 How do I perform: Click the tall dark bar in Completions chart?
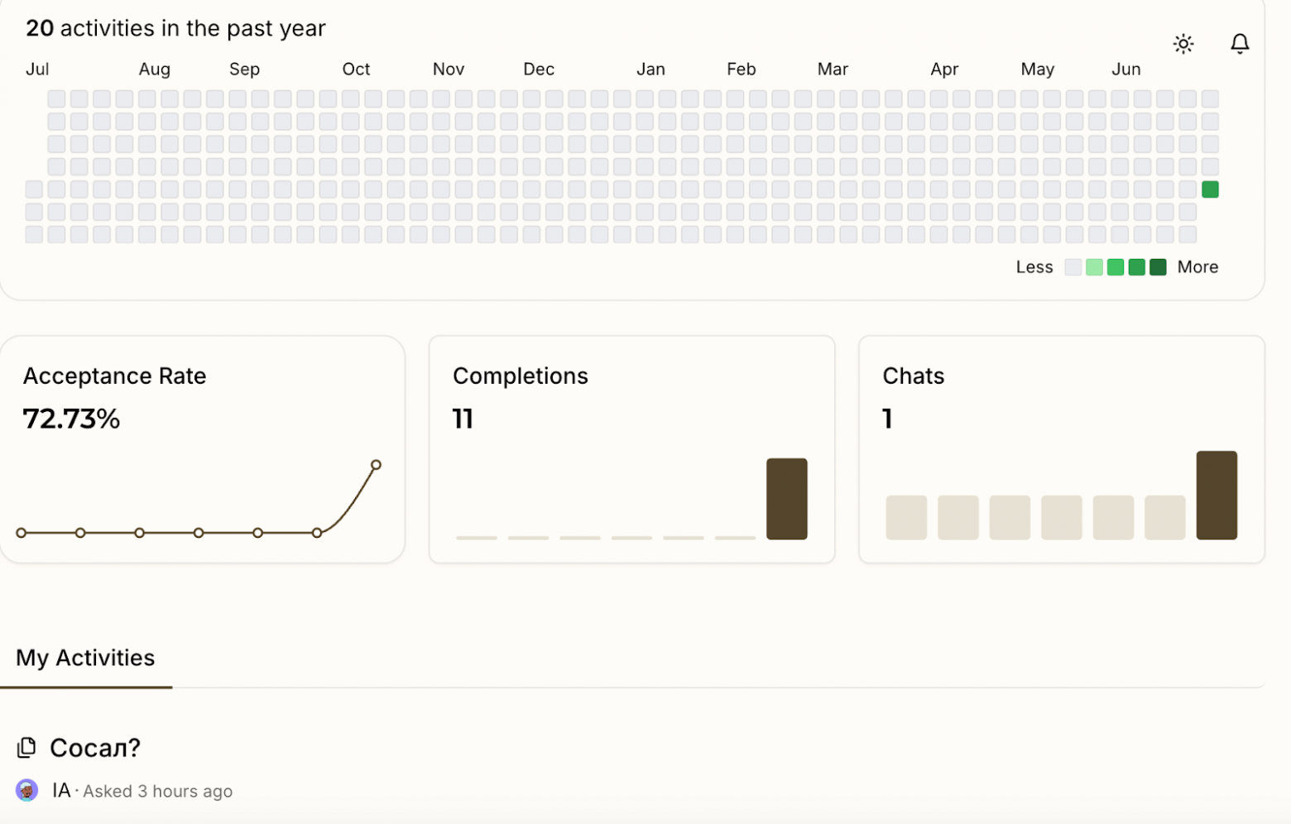click(x=785, y=498)
